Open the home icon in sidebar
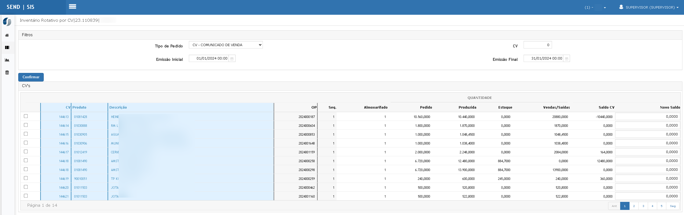 click(x=7, y=35)
